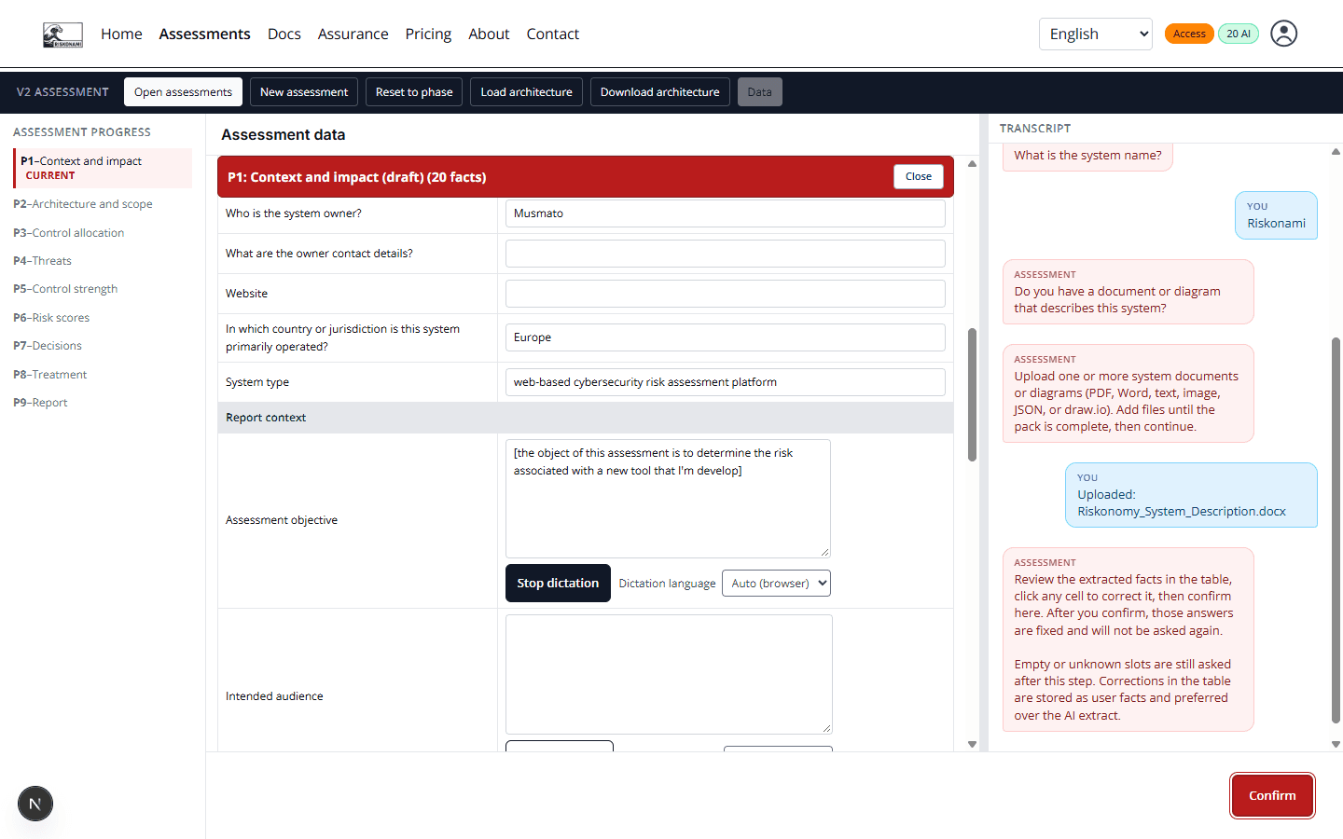Go to the Home menu

tap(121, 34)
